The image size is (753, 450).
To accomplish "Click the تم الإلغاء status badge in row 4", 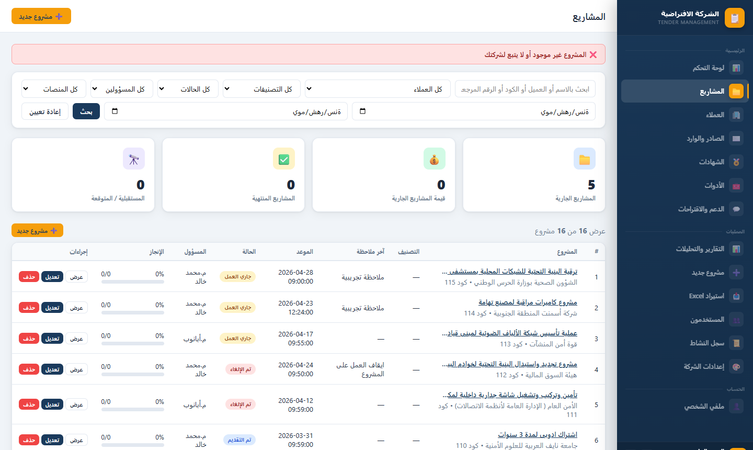I will point(241,369).
